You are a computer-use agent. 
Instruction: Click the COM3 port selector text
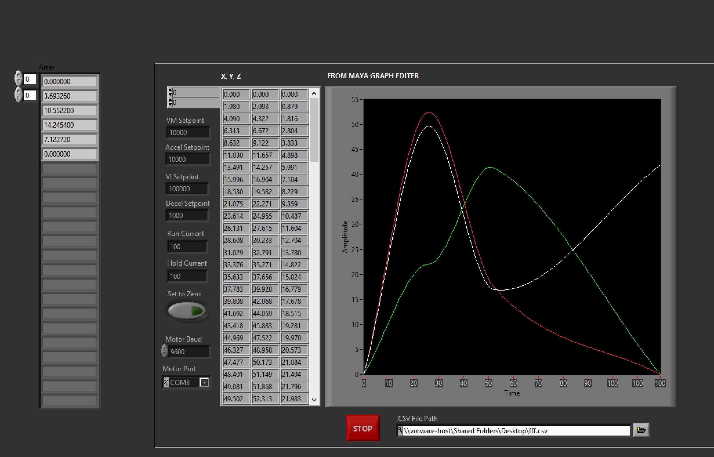[180, 382]
